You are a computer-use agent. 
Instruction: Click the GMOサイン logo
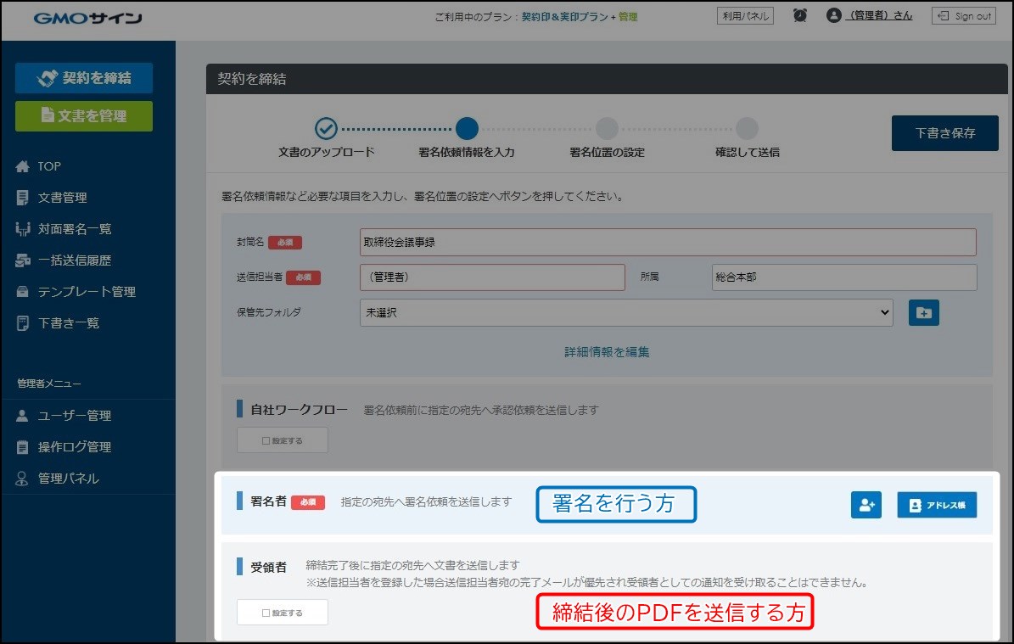[x=88, y=18]
